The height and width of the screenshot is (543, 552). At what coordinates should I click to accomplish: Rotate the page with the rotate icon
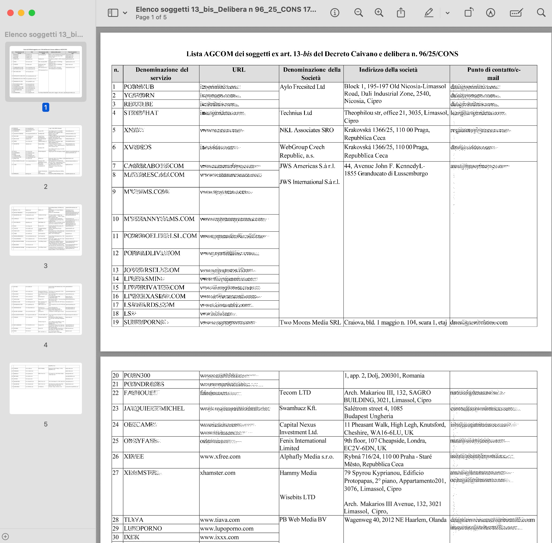point(469,13)
